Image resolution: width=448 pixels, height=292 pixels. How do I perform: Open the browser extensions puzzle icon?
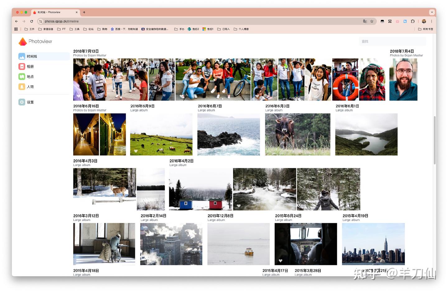413,21
